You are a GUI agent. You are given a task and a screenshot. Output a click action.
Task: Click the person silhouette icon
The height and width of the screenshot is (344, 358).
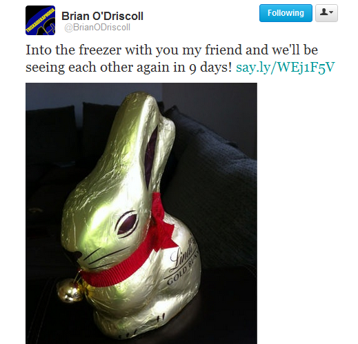pyautogui.click(x=324, y=12)
